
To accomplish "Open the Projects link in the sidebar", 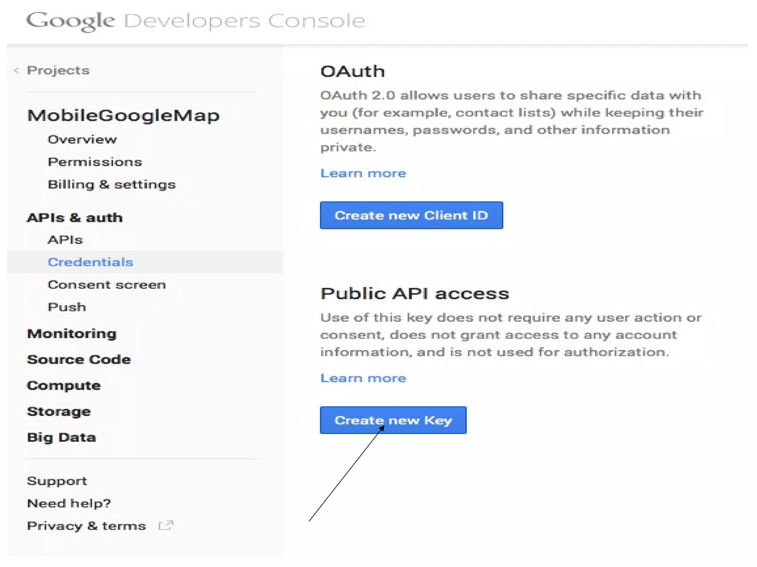I will (58, 70).
